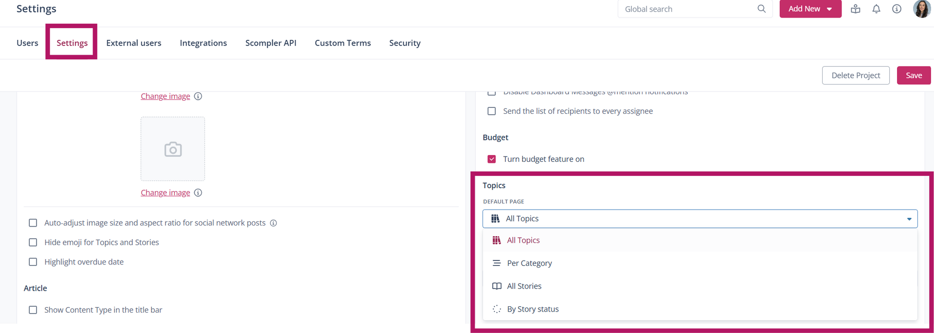Click the global search magnifier icon
This screenshot has width=934, height=333.
pyautogui.click(x=761, y=9)
